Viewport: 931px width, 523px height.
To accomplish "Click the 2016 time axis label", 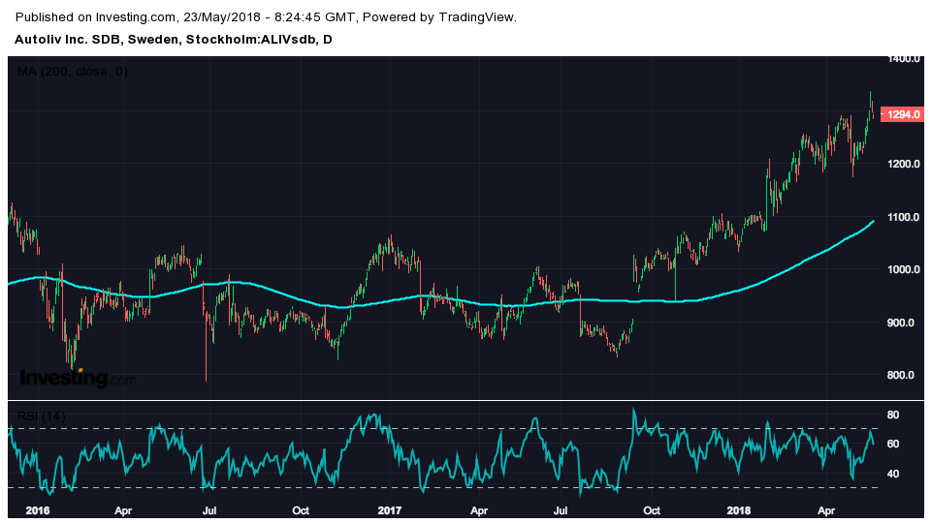I will coord(38,510).
